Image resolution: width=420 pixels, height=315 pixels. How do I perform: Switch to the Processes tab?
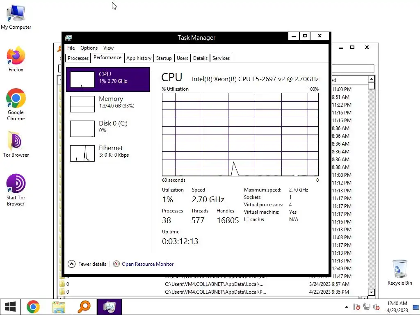click(78, 58)
